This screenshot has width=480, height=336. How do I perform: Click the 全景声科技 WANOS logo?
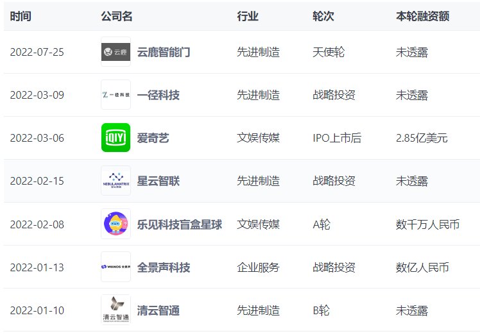[116, 267]
